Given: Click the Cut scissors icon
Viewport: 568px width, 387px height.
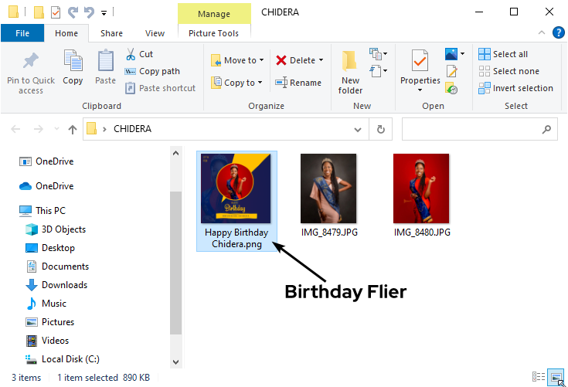Looking at the screenshot, I should click(x=130, y=54).
